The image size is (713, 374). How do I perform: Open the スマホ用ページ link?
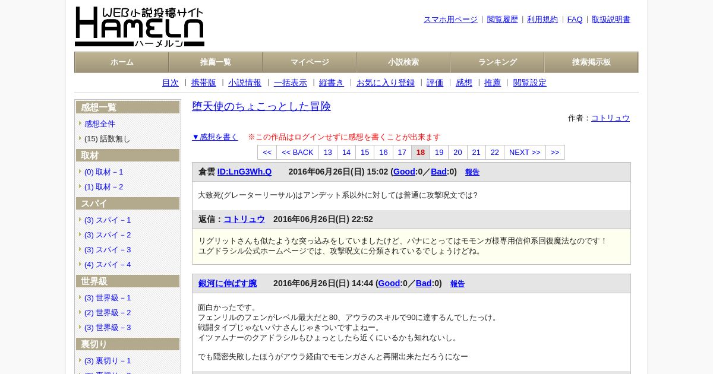450,20
